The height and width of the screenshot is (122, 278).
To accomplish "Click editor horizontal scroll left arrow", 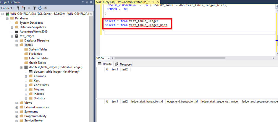I will coord(113,58).
